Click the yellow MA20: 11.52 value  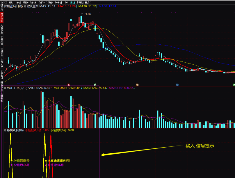pyautogui.click(x=88, y=6)
